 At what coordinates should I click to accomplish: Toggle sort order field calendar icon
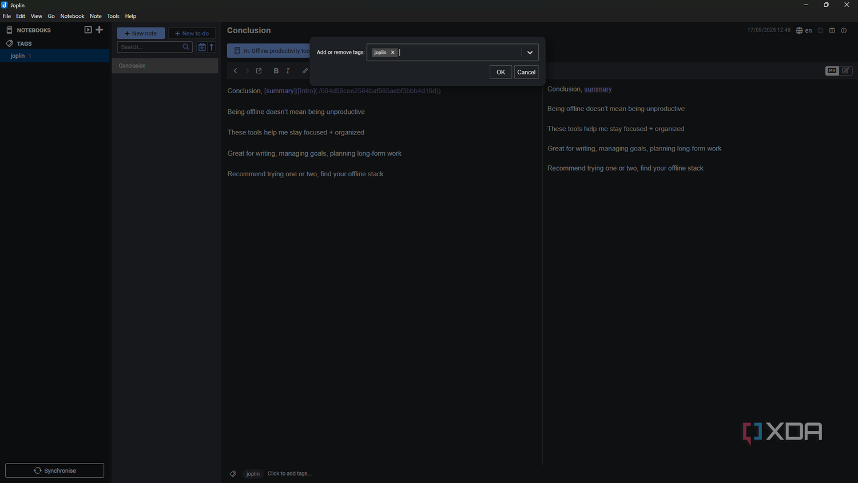[202, 47]
